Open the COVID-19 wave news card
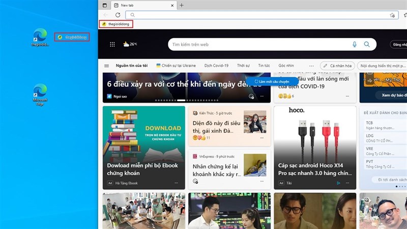The height and width of the screenshot is (229, 407). click(315, 82)
